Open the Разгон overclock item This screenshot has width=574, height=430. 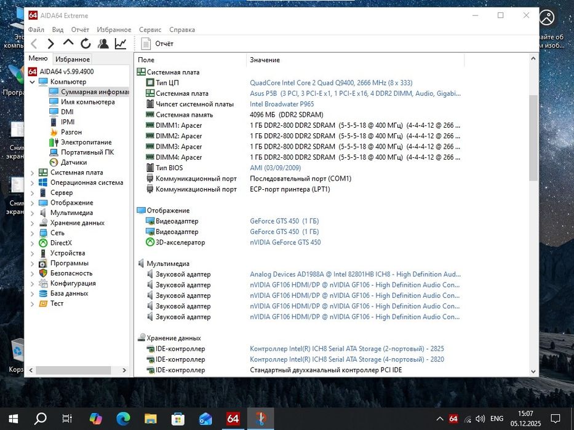click(71, 132)
